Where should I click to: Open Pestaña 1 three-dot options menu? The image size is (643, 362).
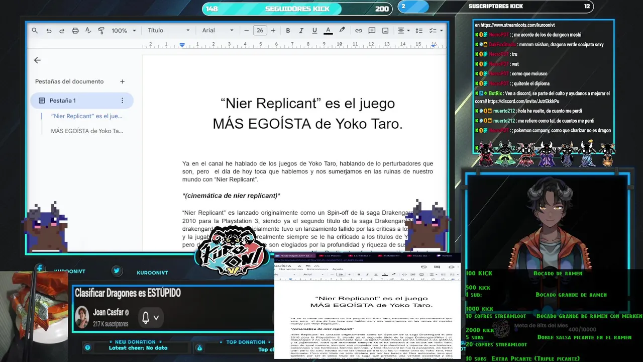[x=122, y=101]
